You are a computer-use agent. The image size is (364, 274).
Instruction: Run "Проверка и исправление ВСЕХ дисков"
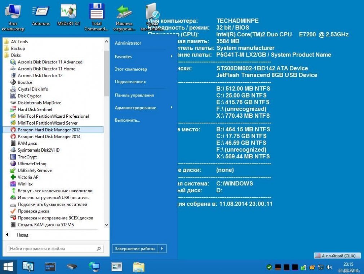point(55,218)
